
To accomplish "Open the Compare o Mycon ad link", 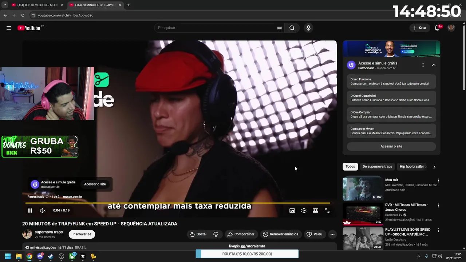I will [x=391, y=131].
